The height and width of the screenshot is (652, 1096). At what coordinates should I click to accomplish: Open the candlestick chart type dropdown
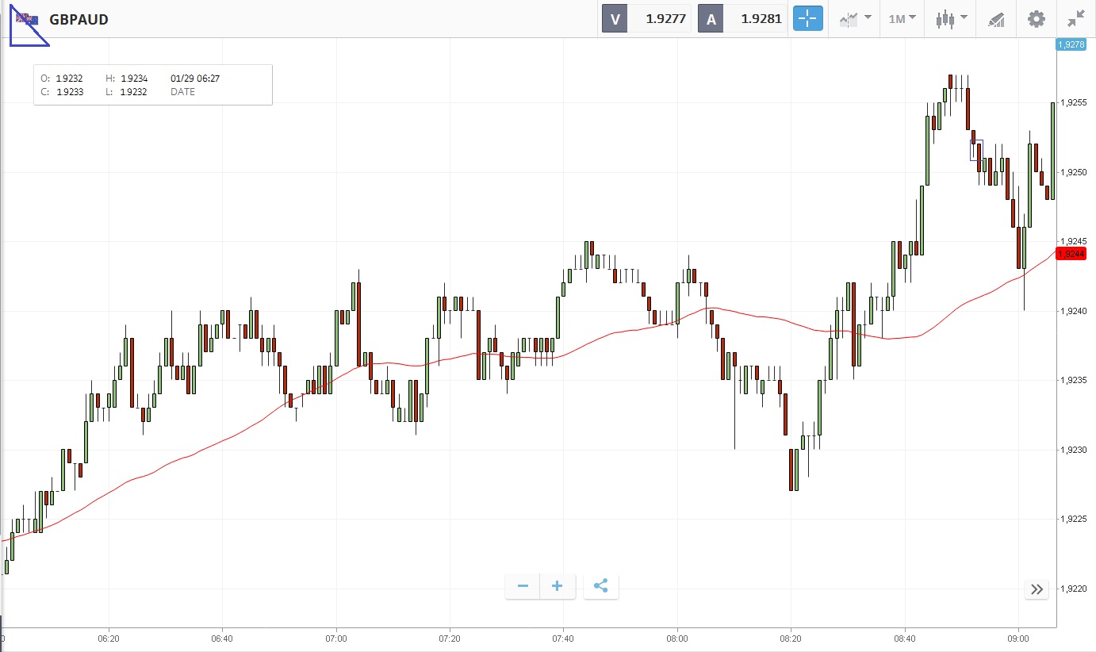click(951, 19)
